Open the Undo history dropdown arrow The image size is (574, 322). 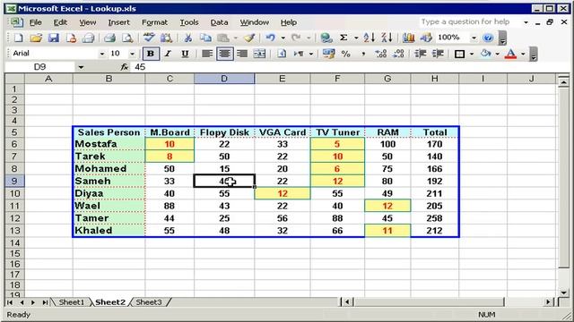[283, 38]
